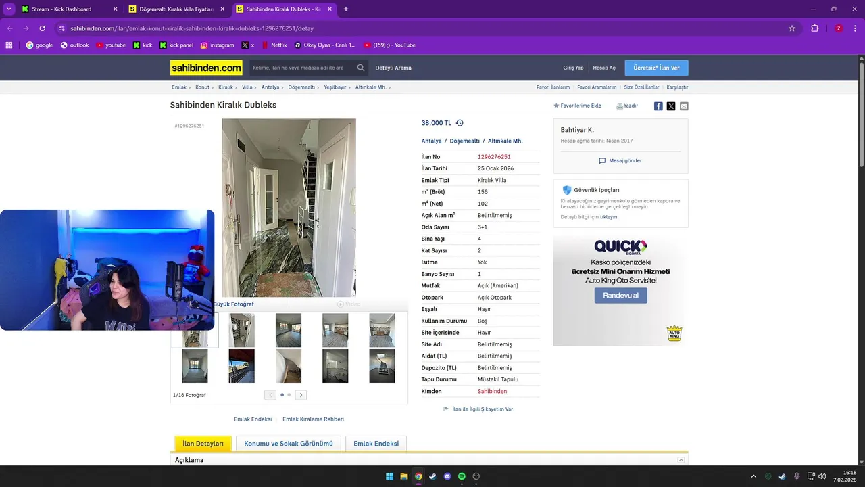The image size is (865, 487).
Task: Open the Windows Start menu
Action: [x=390, y=476]
